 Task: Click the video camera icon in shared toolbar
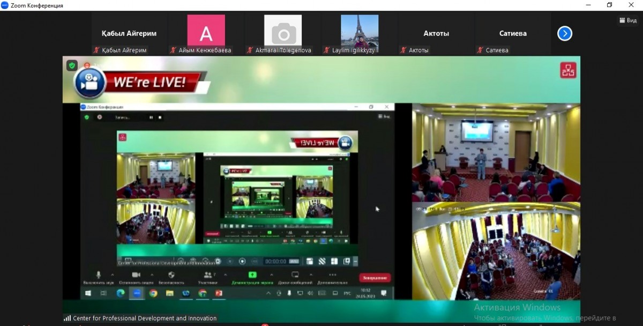click(x=136, y=275)
